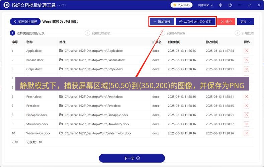Image resolution: width=264 pixels, height=167 pixels.
Task: Click the red 清空 clear button
Action: point(226,22)
